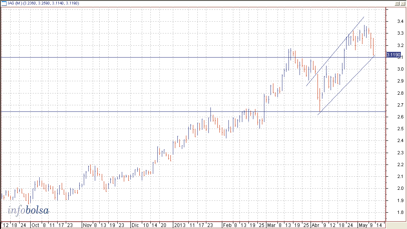Maximize the IAG chart window
The width and height of the screenshot is (407, 229).
tap(397, 3)
